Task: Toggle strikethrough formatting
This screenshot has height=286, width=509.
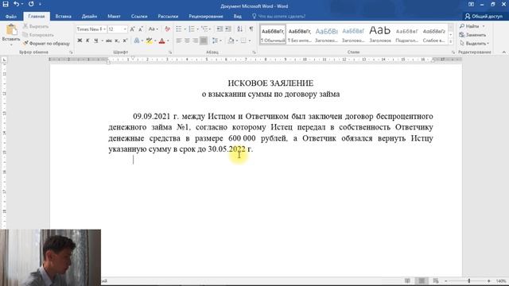Action: tap(109, 41)
